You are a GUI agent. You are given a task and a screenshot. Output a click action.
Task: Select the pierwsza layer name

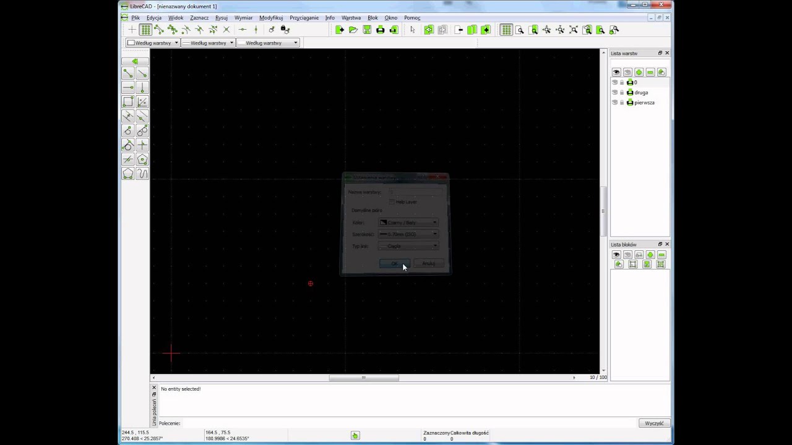click(644, 103)
